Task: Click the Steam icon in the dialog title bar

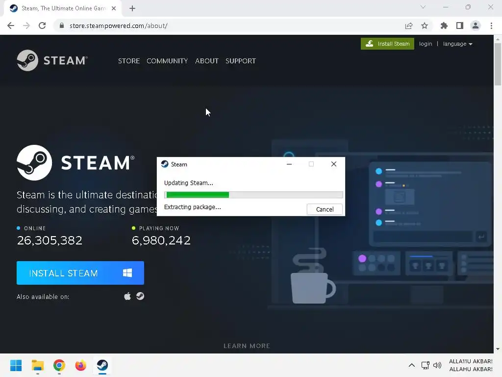Action: point(165,164)
